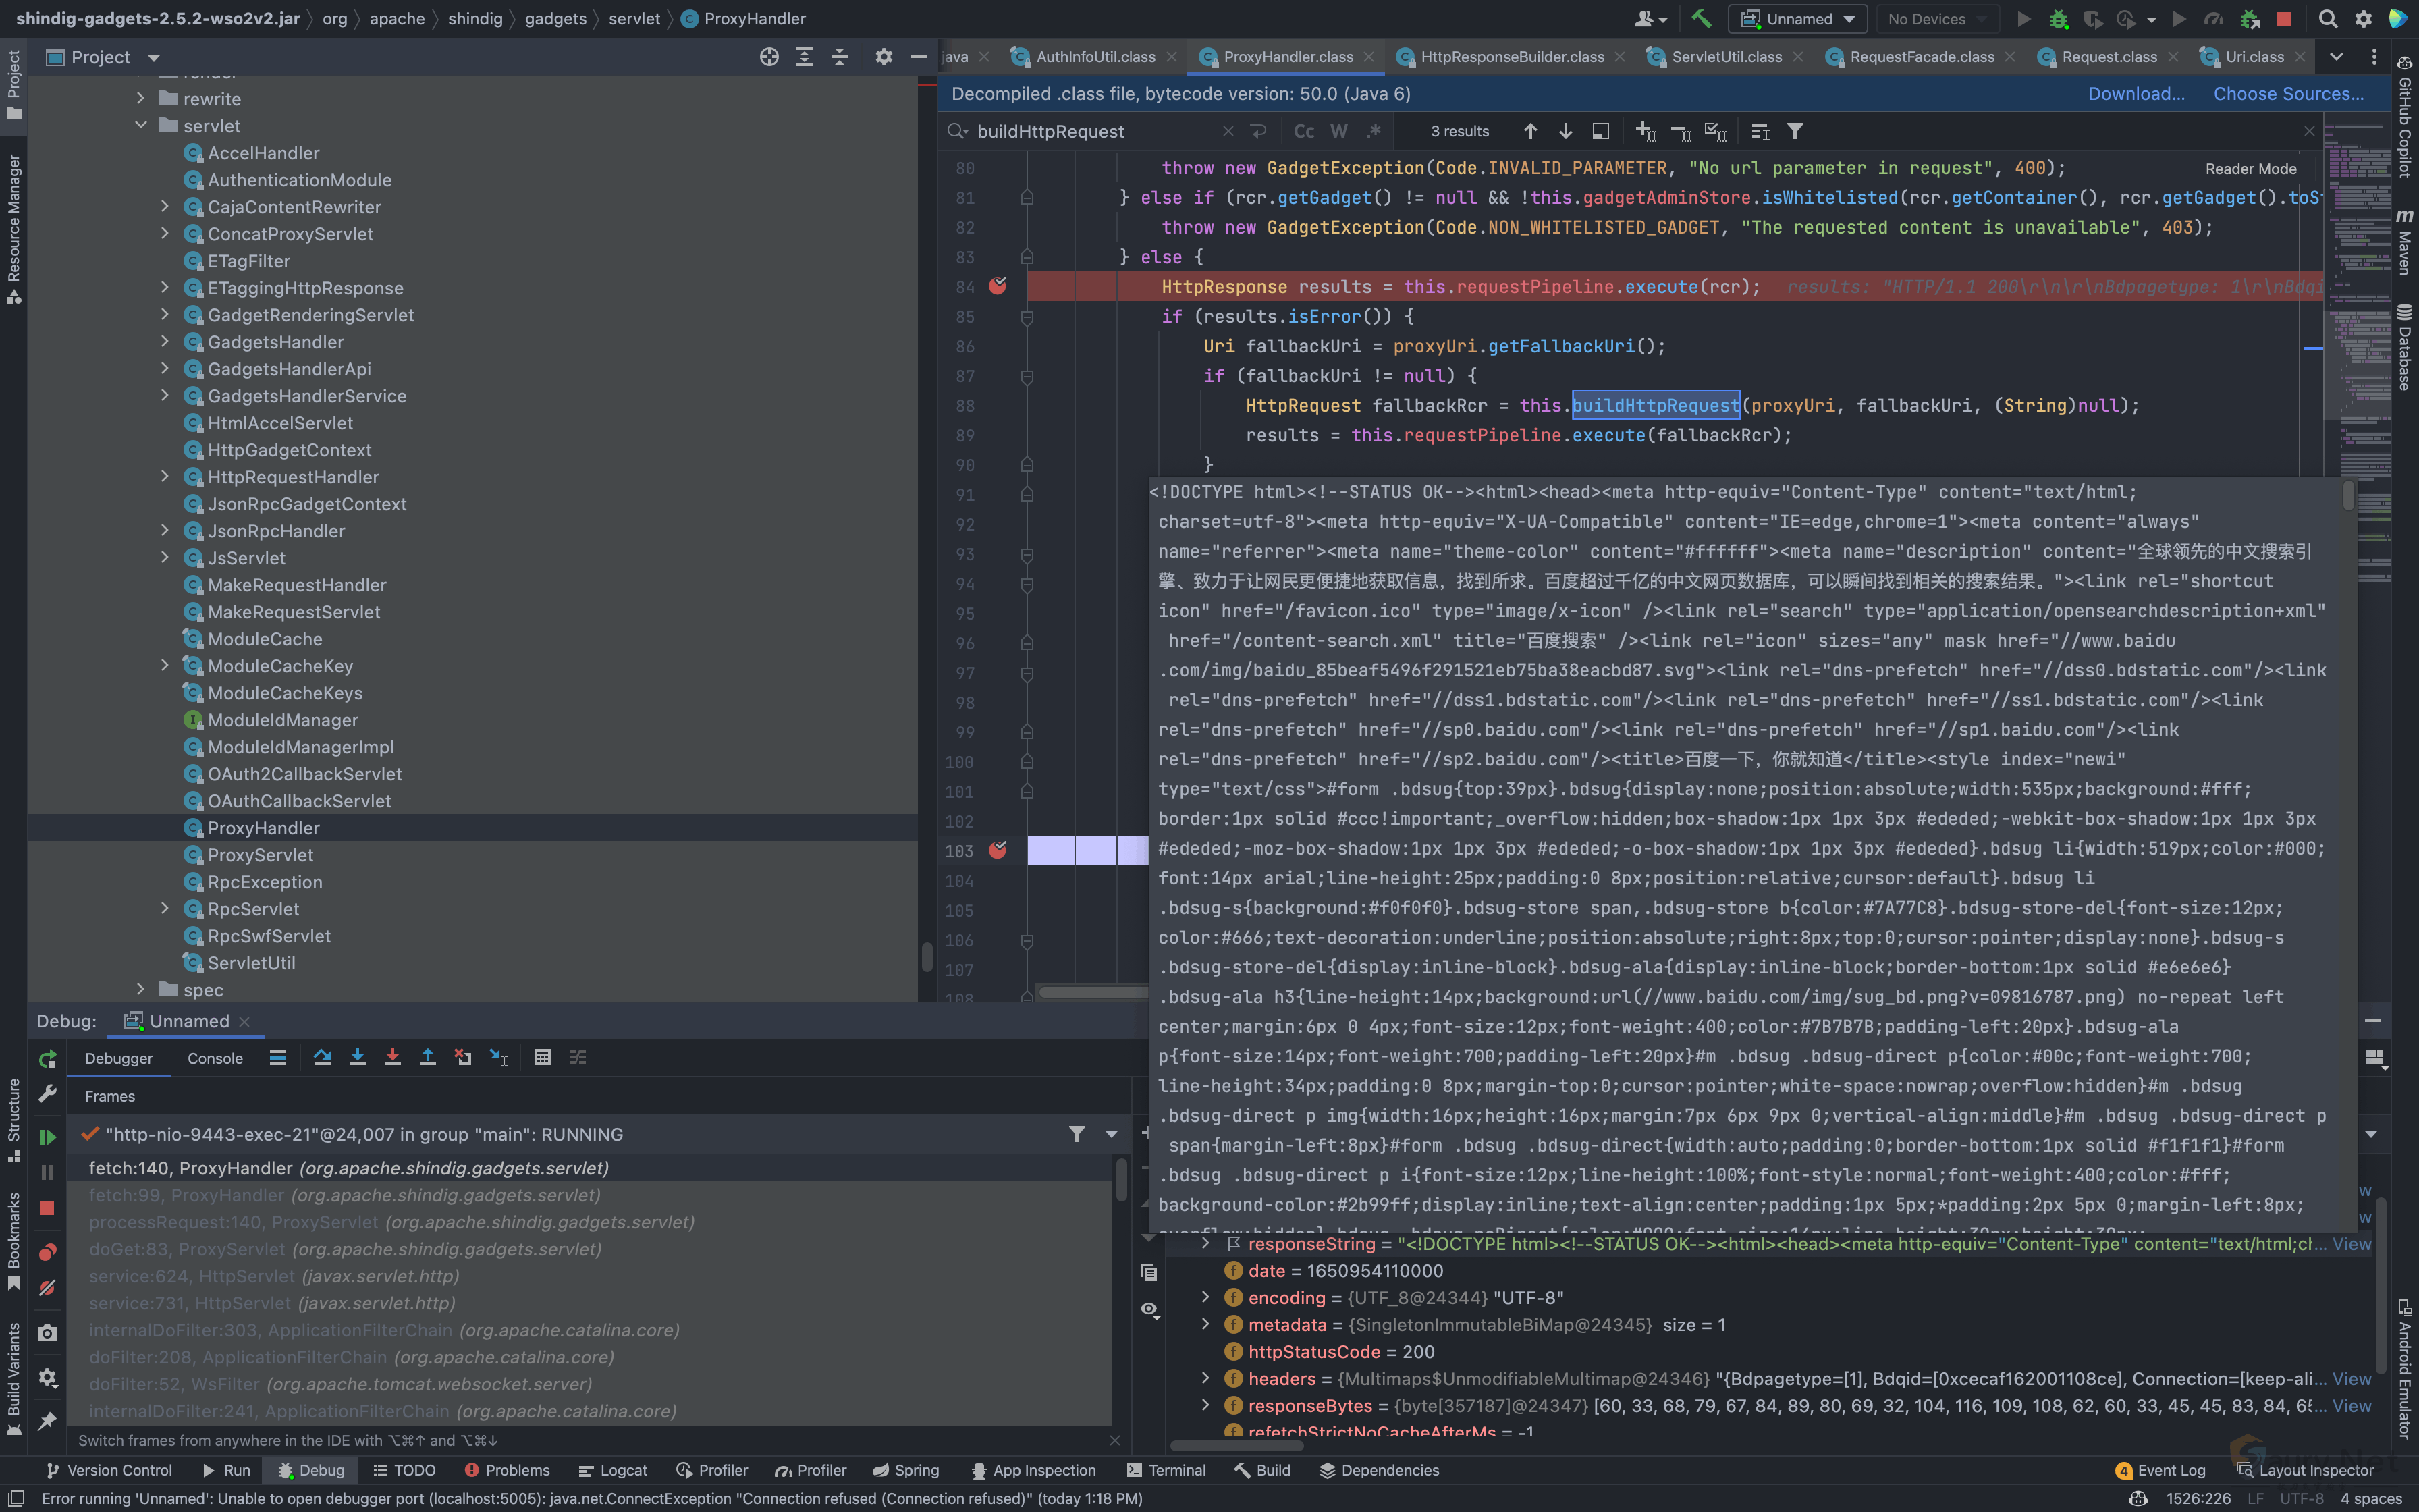Image resolution: width=2419 pixels, height=1512 pixels.
Task: Toggle Regex option in search bar
Action: click(x=1374, y=131)
